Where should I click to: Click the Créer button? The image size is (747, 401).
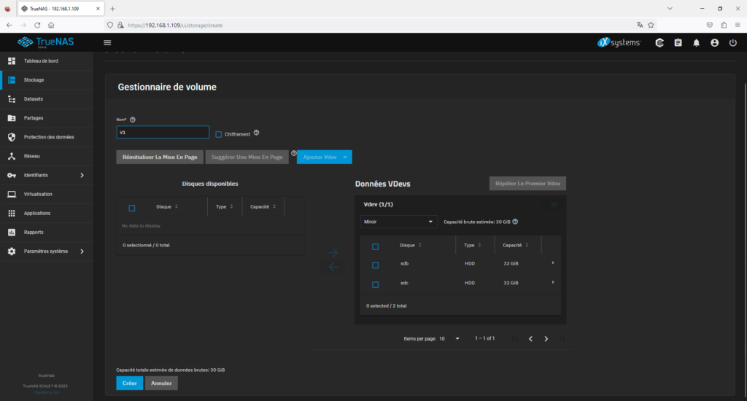point(129,383)
